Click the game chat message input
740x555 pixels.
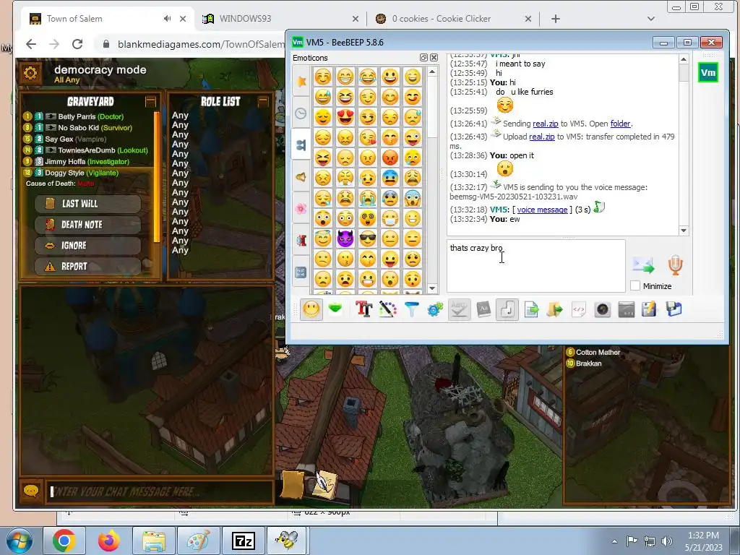point(160,491)
